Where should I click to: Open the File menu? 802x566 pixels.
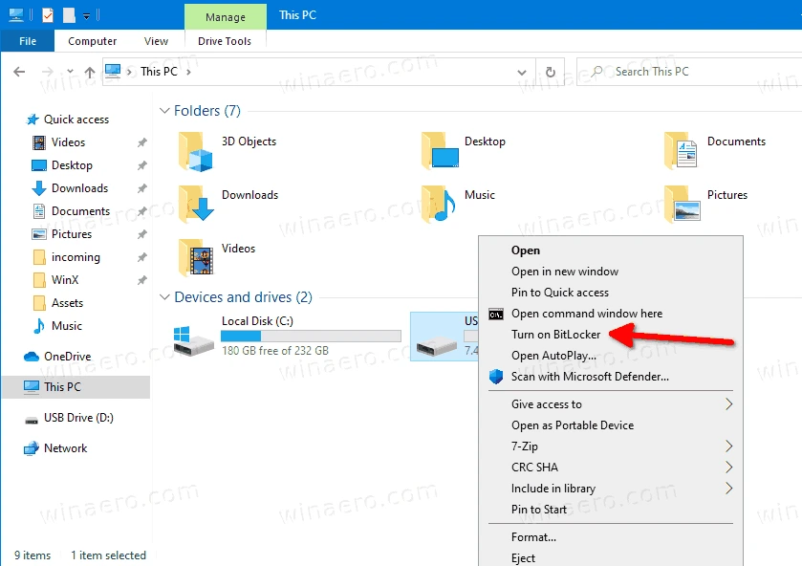coord(28,41)
